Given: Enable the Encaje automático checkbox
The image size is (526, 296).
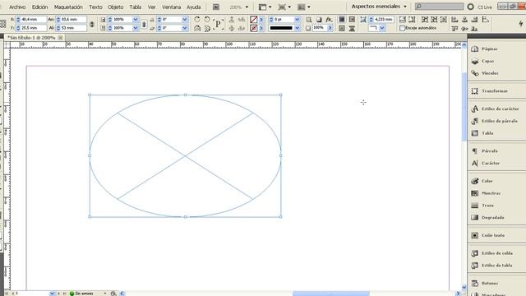Looking at the screenshot, I should [x=402, y=29].
